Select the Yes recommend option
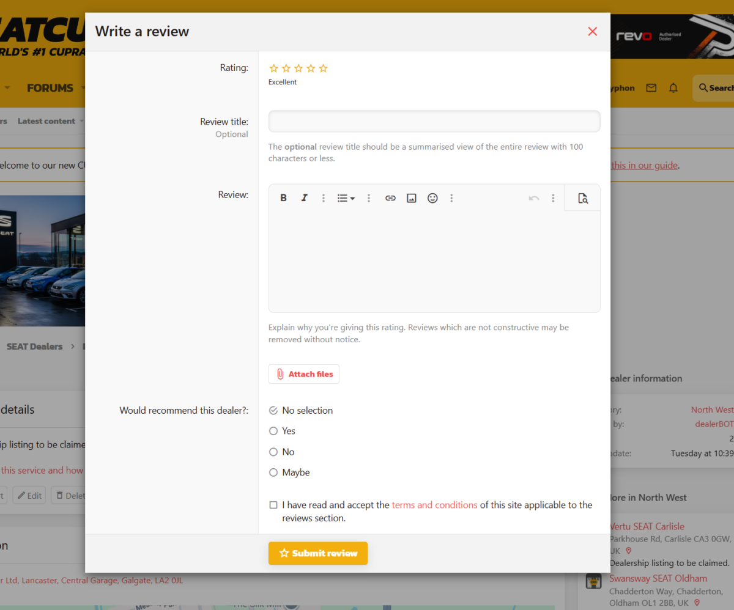Viewport: 734px width, 610px height. pos(273,431)
